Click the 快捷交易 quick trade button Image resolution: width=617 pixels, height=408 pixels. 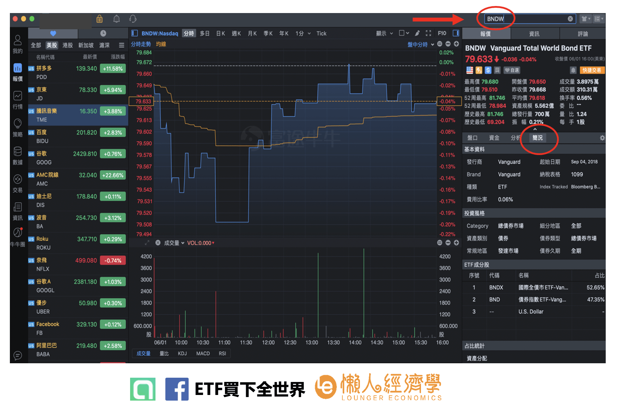[x=592, y=70]
